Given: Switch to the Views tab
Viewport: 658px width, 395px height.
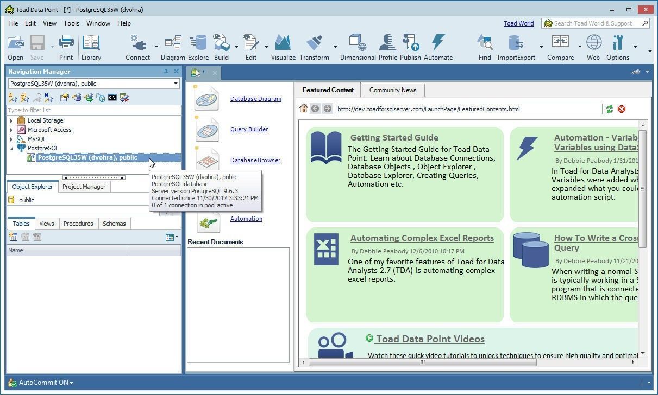Looking at the screenshot, I should tap(47, 224).
